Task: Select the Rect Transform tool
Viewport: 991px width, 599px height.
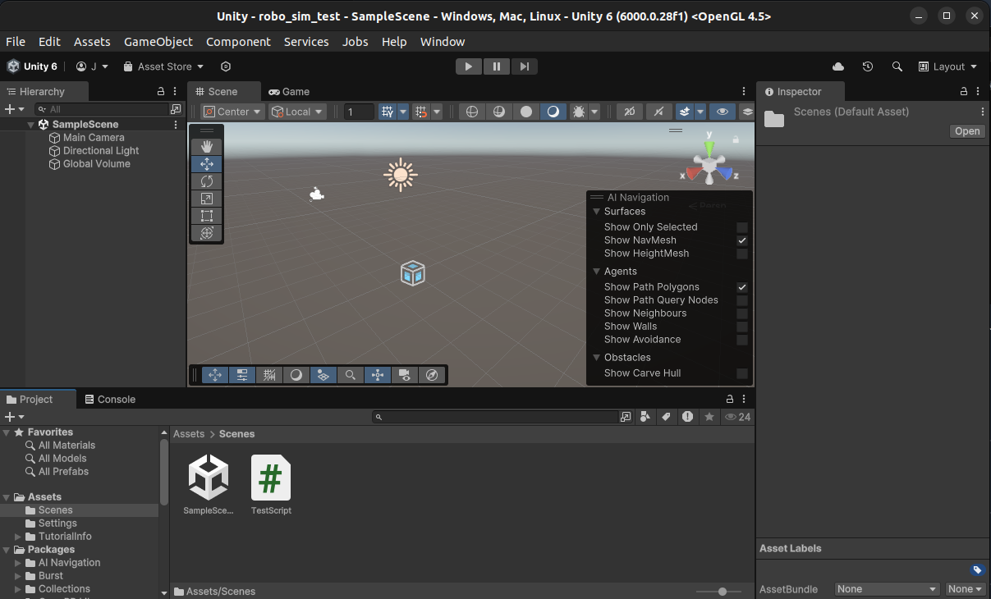Action: (207, 216)
